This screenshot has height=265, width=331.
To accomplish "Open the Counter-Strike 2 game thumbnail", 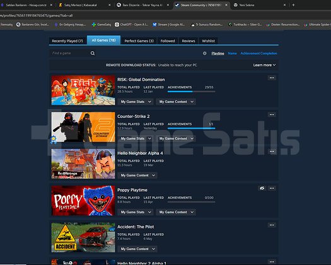I will [83, 127].
